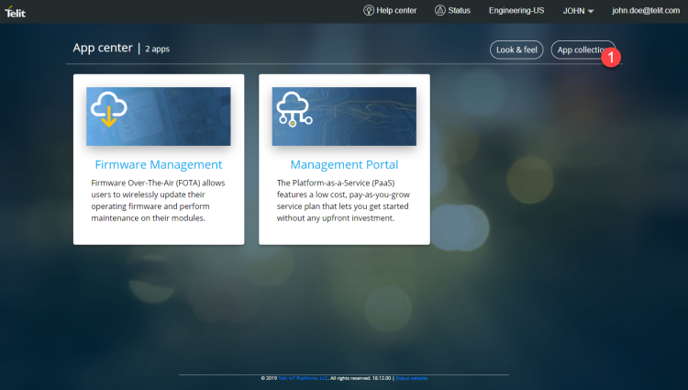Open the App collection button
The height and width of the screenshot is (390, 688).
tap(583, 50)
